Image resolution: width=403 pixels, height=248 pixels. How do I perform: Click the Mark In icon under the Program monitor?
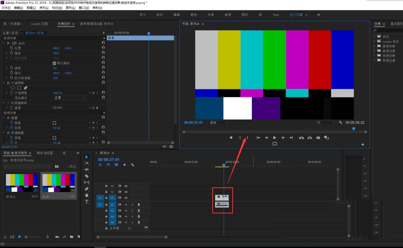click(x=240, y=137)
